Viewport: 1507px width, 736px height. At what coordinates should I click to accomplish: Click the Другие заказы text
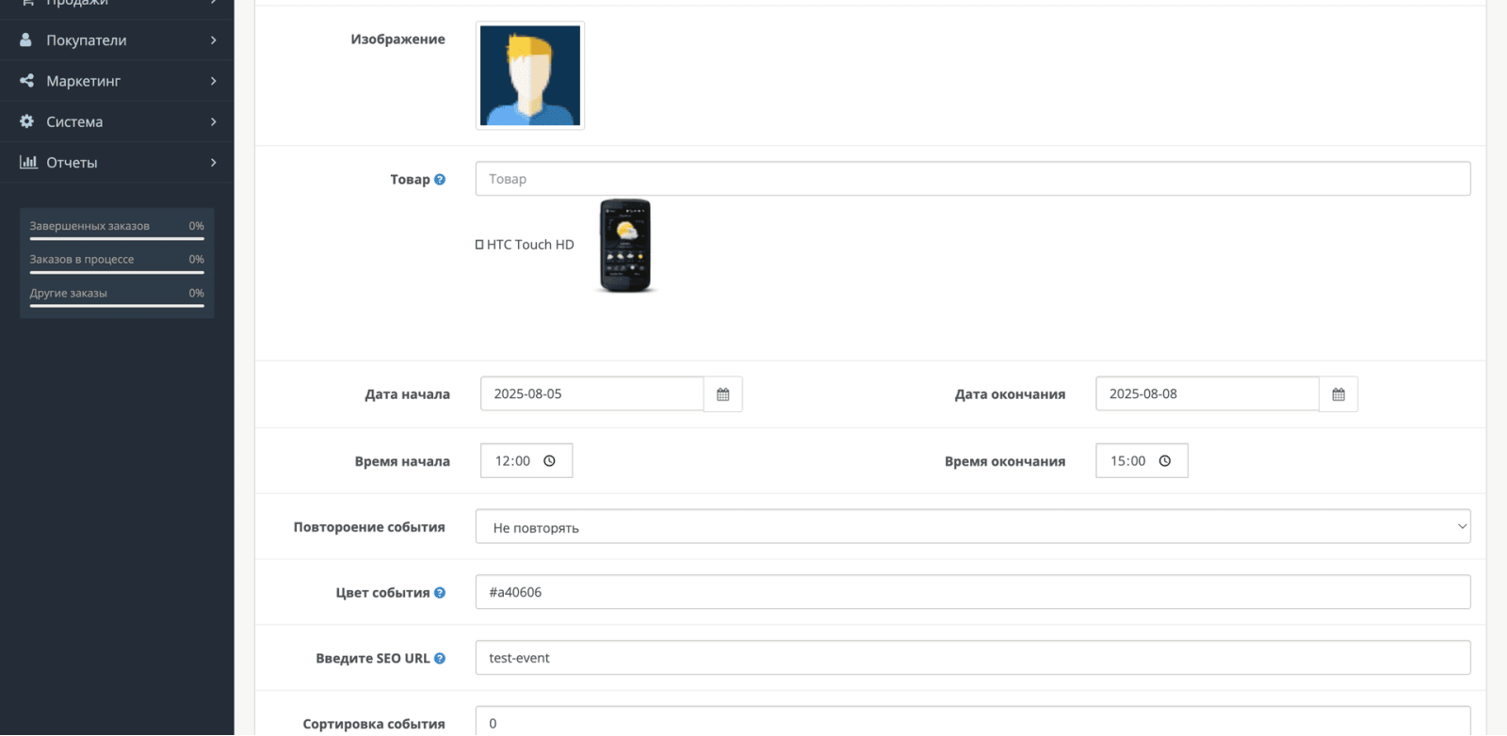pos(68,294)
